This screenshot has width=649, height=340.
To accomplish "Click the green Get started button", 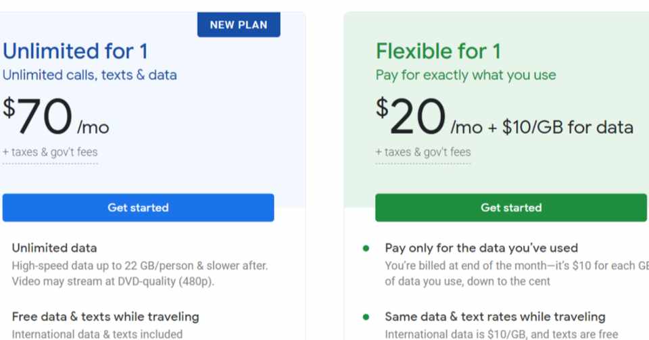I will 510,208.
